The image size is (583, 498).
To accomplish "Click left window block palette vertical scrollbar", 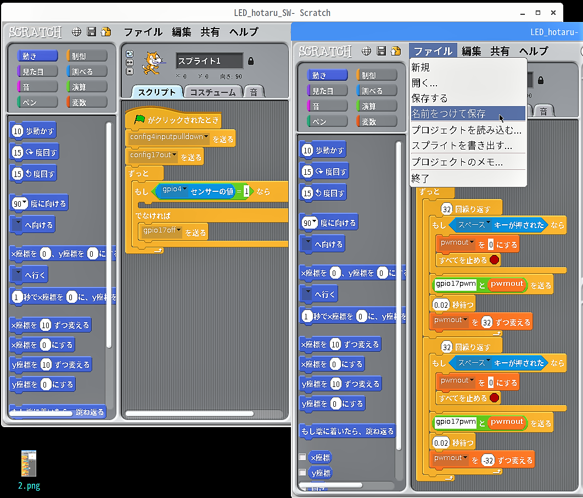I will [109, 235].
